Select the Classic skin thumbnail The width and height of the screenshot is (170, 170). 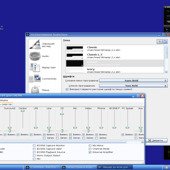coord(75,49)
